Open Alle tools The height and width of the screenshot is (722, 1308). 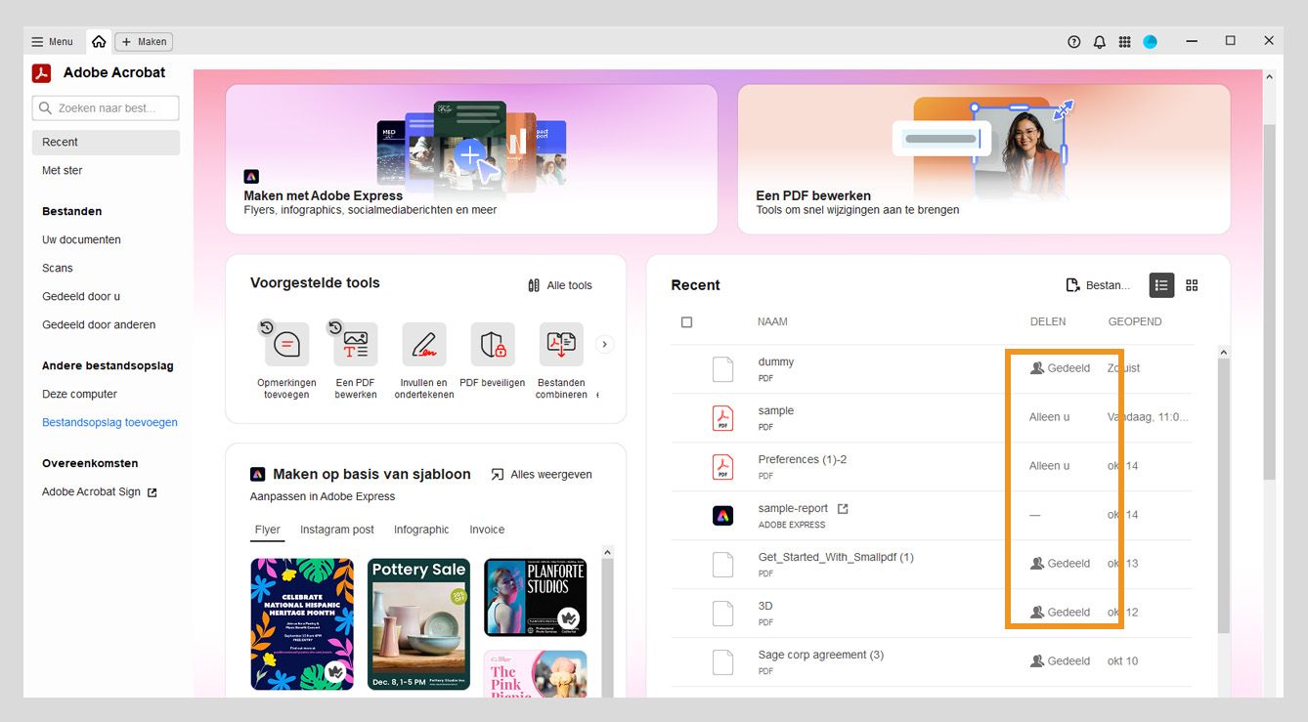click(559, 285)
